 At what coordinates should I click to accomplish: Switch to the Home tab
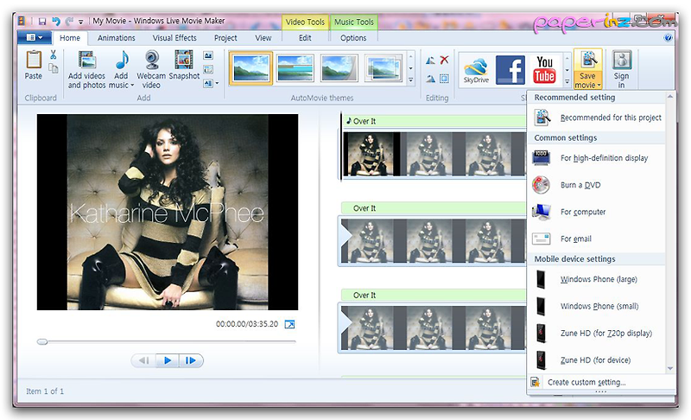70,38
